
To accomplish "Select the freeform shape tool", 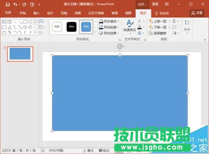I will pos(4,32).
